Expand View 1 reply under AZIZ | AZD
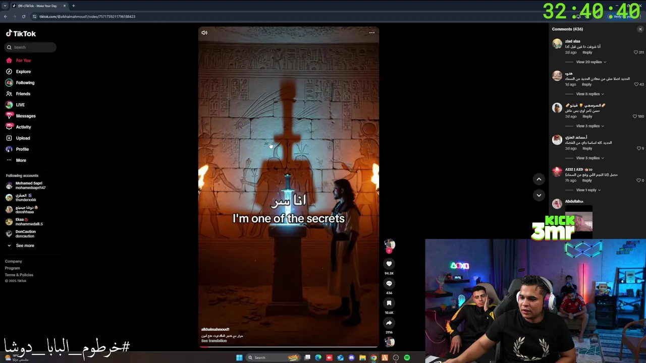The width and height of the screenshot is (646, 363). 588,190
